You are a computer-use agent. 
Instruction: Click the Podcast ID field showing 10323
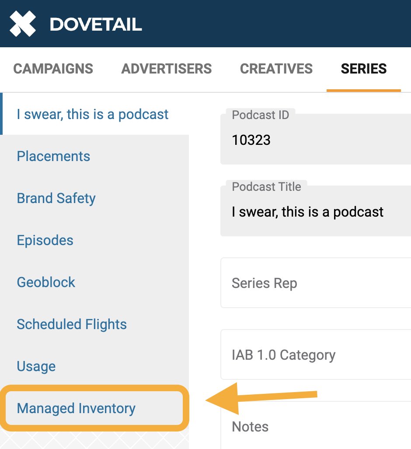[316, 139]
